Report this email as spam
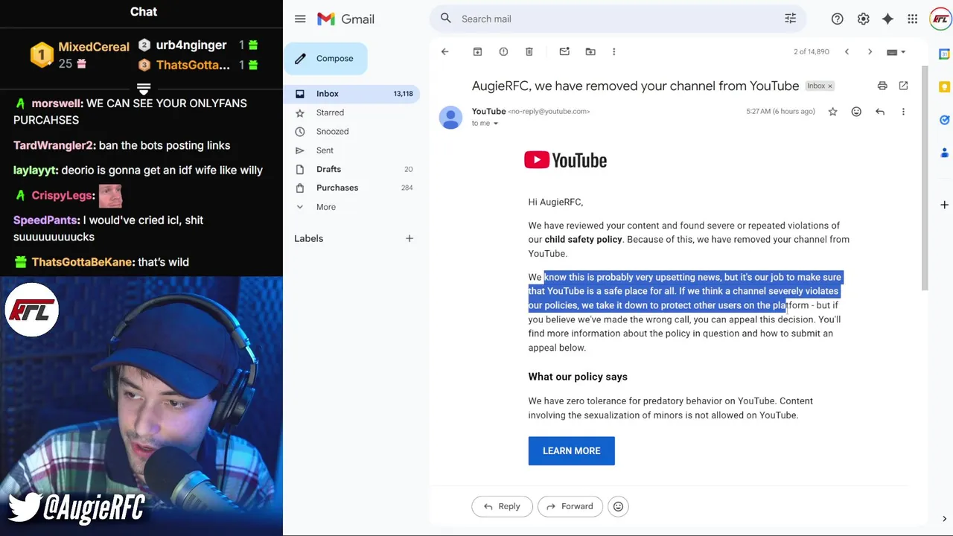This screenshot has width=953, height=536. point(503,51)
